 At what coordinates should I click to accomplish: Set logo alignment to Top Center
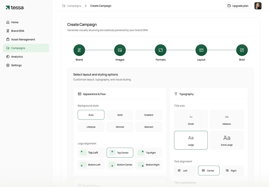point(120,153)
